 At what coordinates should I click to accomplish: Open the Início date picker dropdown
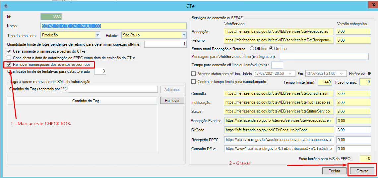[290, 73]
